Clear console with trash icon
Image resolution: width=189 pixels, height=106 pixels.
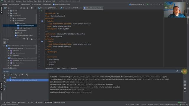185,92
